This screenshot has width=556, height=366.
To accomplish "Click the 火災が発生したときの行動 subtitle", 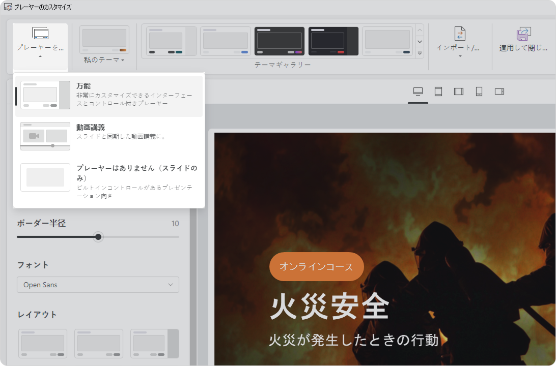I will [353, 340].
